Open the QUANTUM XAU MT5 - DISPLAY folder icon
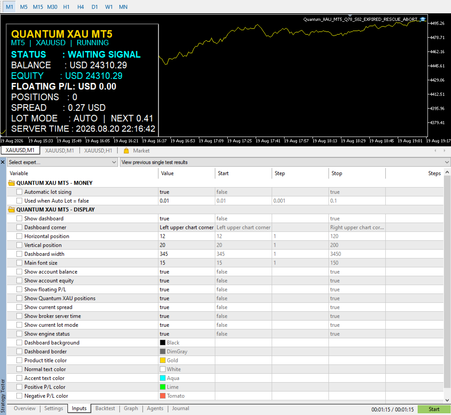This screenshot has width=451, height=415. coord(12,210)
